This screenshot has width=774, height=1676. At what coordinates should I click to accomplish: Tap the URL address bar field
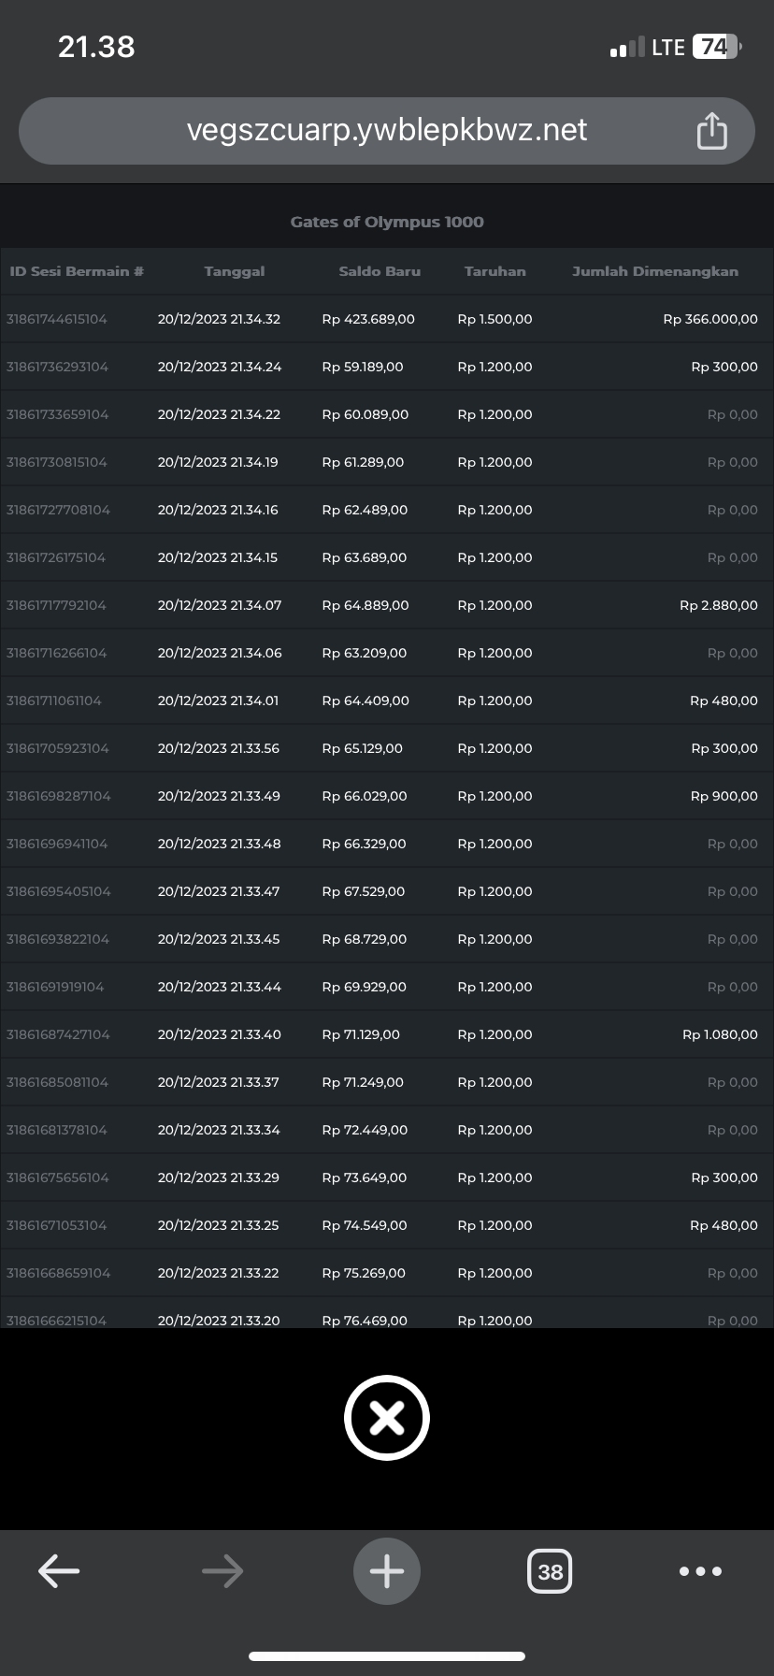point(386,130)
